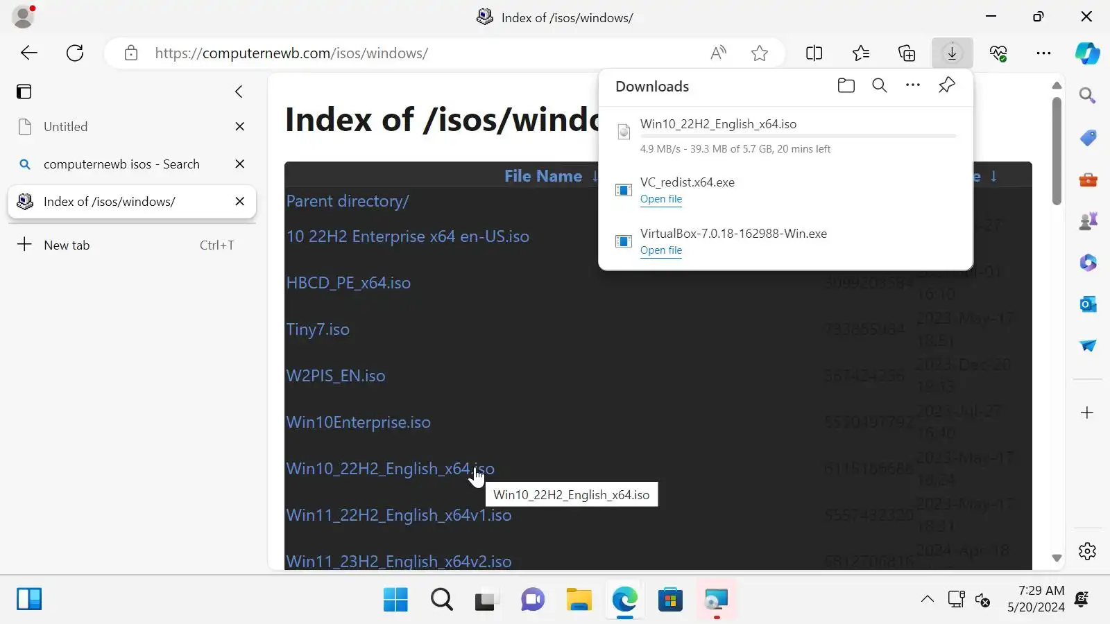Image resolution: width=1110 pixels, height=624 pixels.
Task: Download Win11_23H2_English_x64v2.iso
Action: [399, 562]
